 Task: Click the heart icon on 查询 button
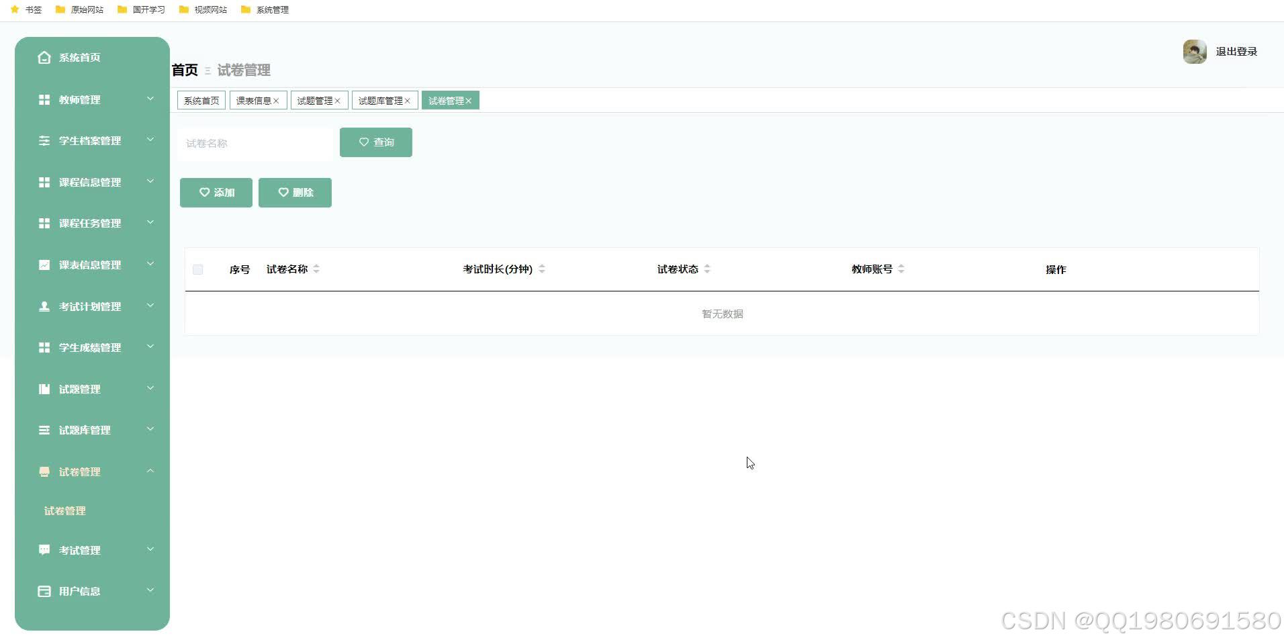pos(364,142)
